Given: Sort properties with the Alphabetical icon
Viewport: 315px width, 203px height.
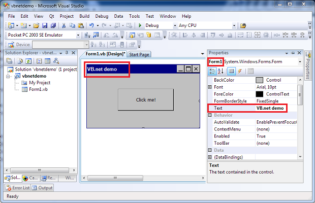Looking at the screenshot, I should [x=220, y=71].
